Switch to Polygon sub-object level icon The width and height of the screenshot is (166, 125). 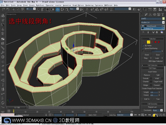click(155, 42)
